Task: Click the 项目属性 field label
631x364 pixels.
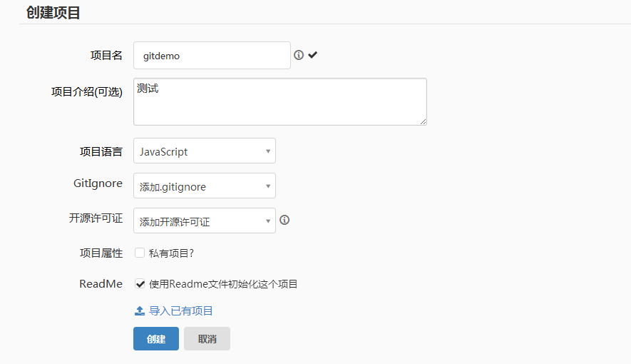Action: [101, 253]
